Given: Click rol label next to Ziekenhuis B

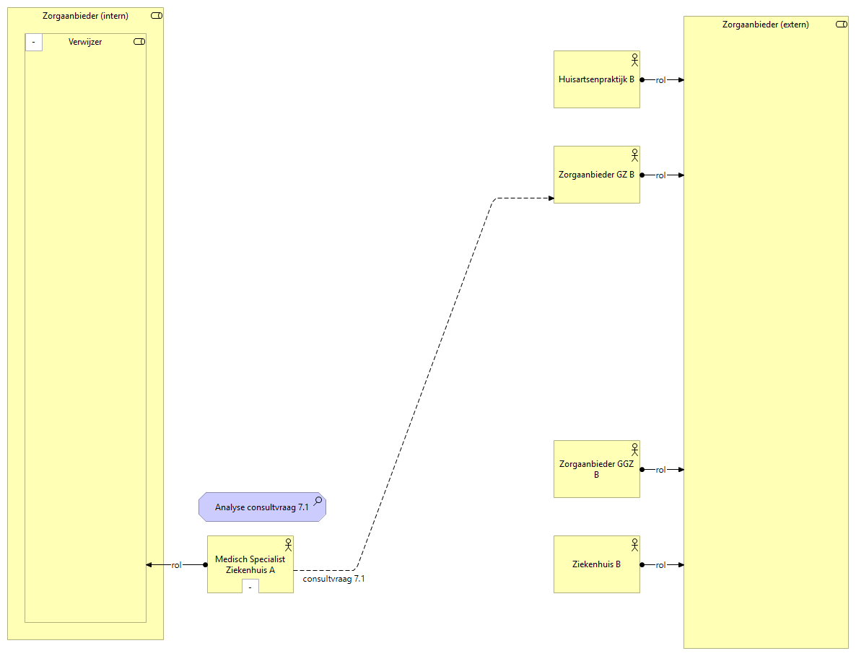Looking at the screenshot, I should click(660, 565).
